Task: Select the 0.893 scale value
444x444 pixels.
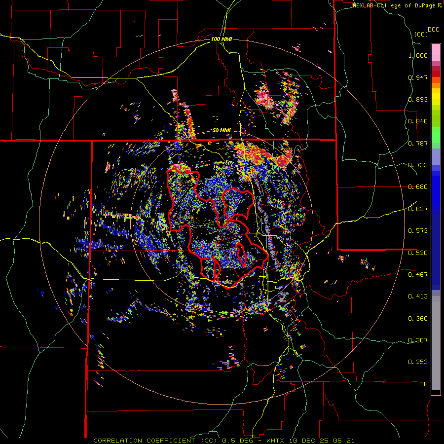Action: pos(418,99)
